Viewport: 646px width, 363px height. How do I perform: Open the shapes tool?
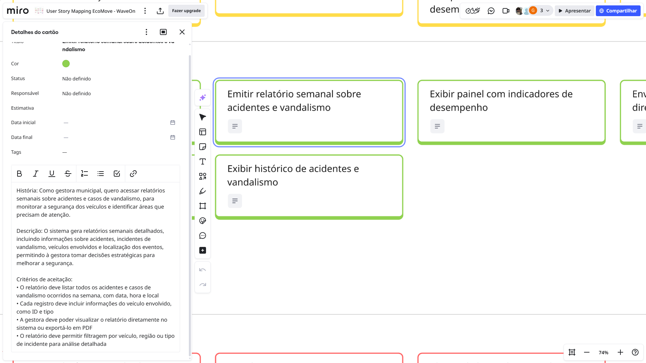point(203,176)
